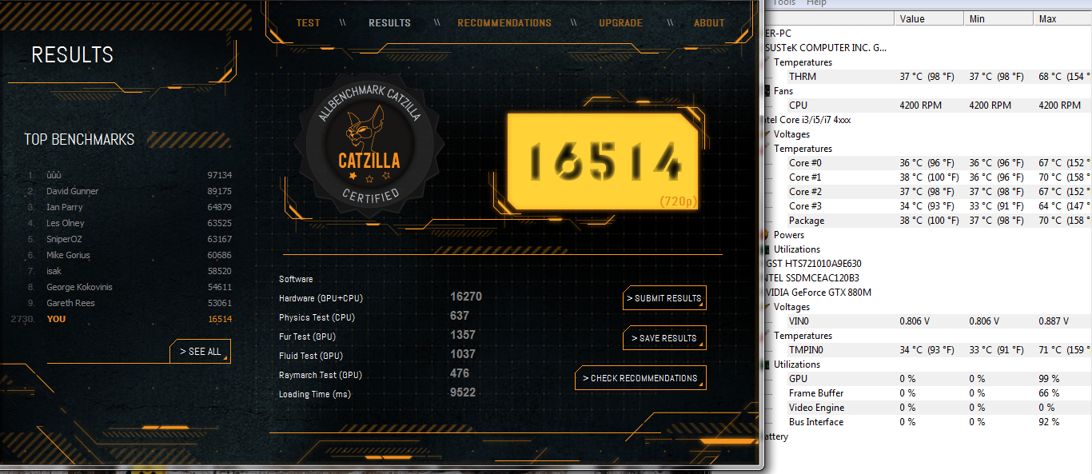
Task: Select the Frame Buffer row
Action: [x=928, y=393]
